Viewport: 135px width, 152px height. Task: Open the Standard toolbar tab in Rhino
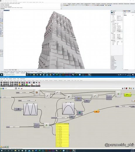point(65,4)
